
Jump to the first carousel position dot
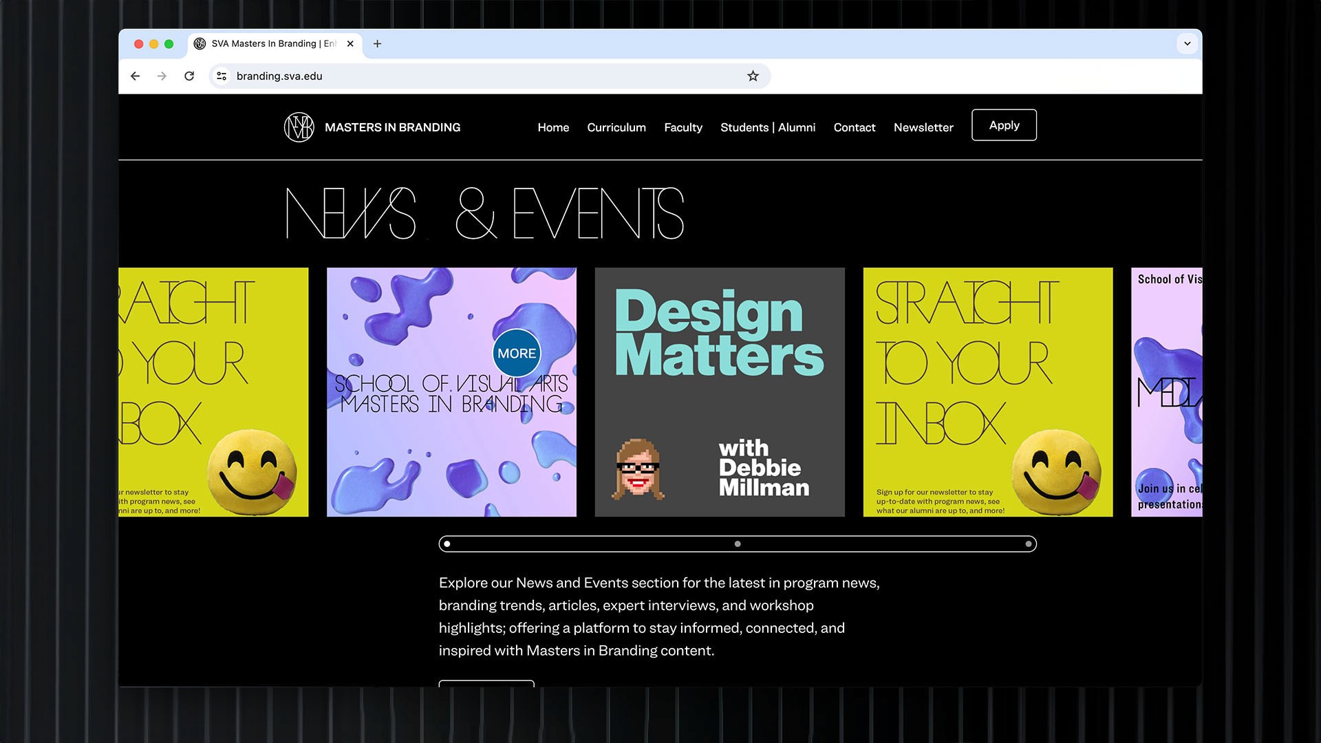(447, 544)
